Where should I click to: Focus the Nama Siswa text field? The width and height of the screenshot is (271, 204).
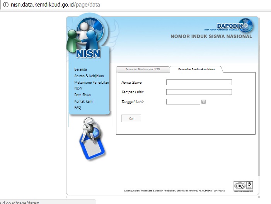199,82
